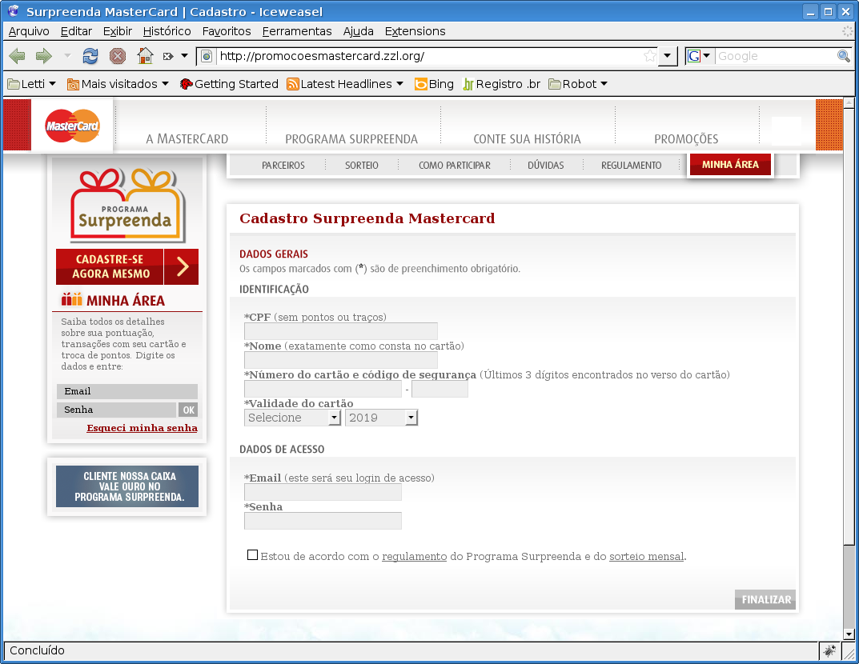Screen dimensions: 859x664
Task: Click the MasterCard logo
Action: (x=72, y=126)
